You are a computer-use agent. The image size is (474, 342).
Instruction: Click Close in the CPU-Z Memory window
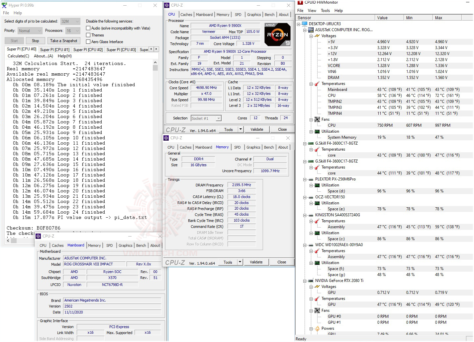[x=282, y=262]
